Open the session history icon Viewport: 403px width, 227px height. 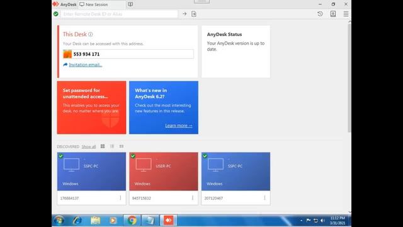pyautogui.click(x=320, y=14)
